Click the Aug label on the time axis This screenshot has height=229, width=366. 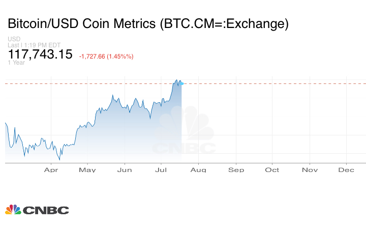(x=199, y=169)
